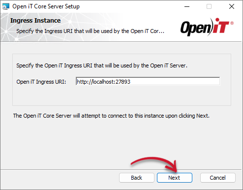Screen dimensions: 243x190
Task: Click the registered trademark symbol on logo
Action: 232,23
